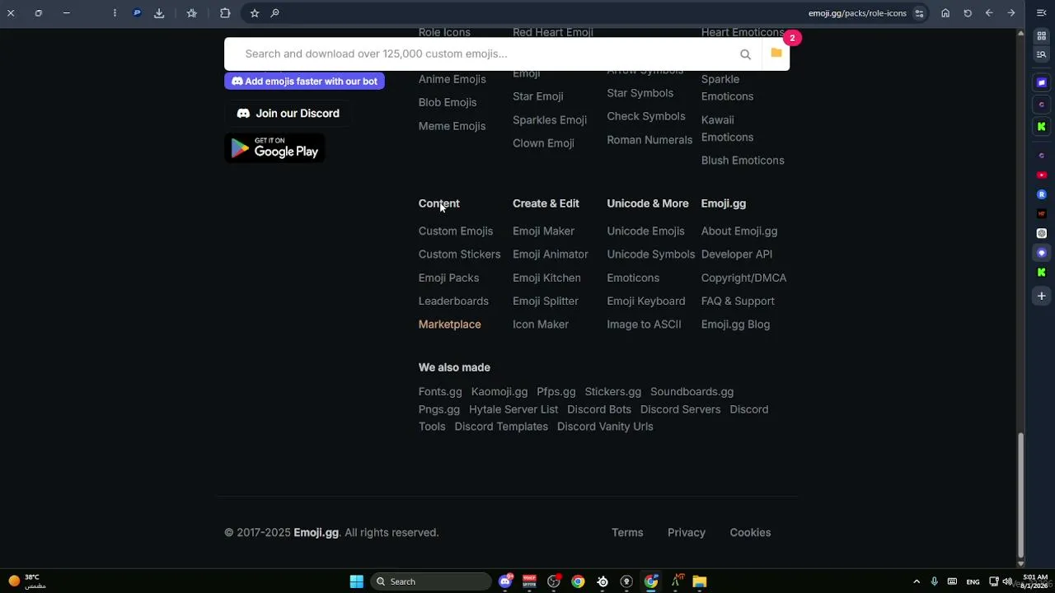Go to Emoji Packs
Viewport: 1055px width, 593px height.
click(448, 278)
